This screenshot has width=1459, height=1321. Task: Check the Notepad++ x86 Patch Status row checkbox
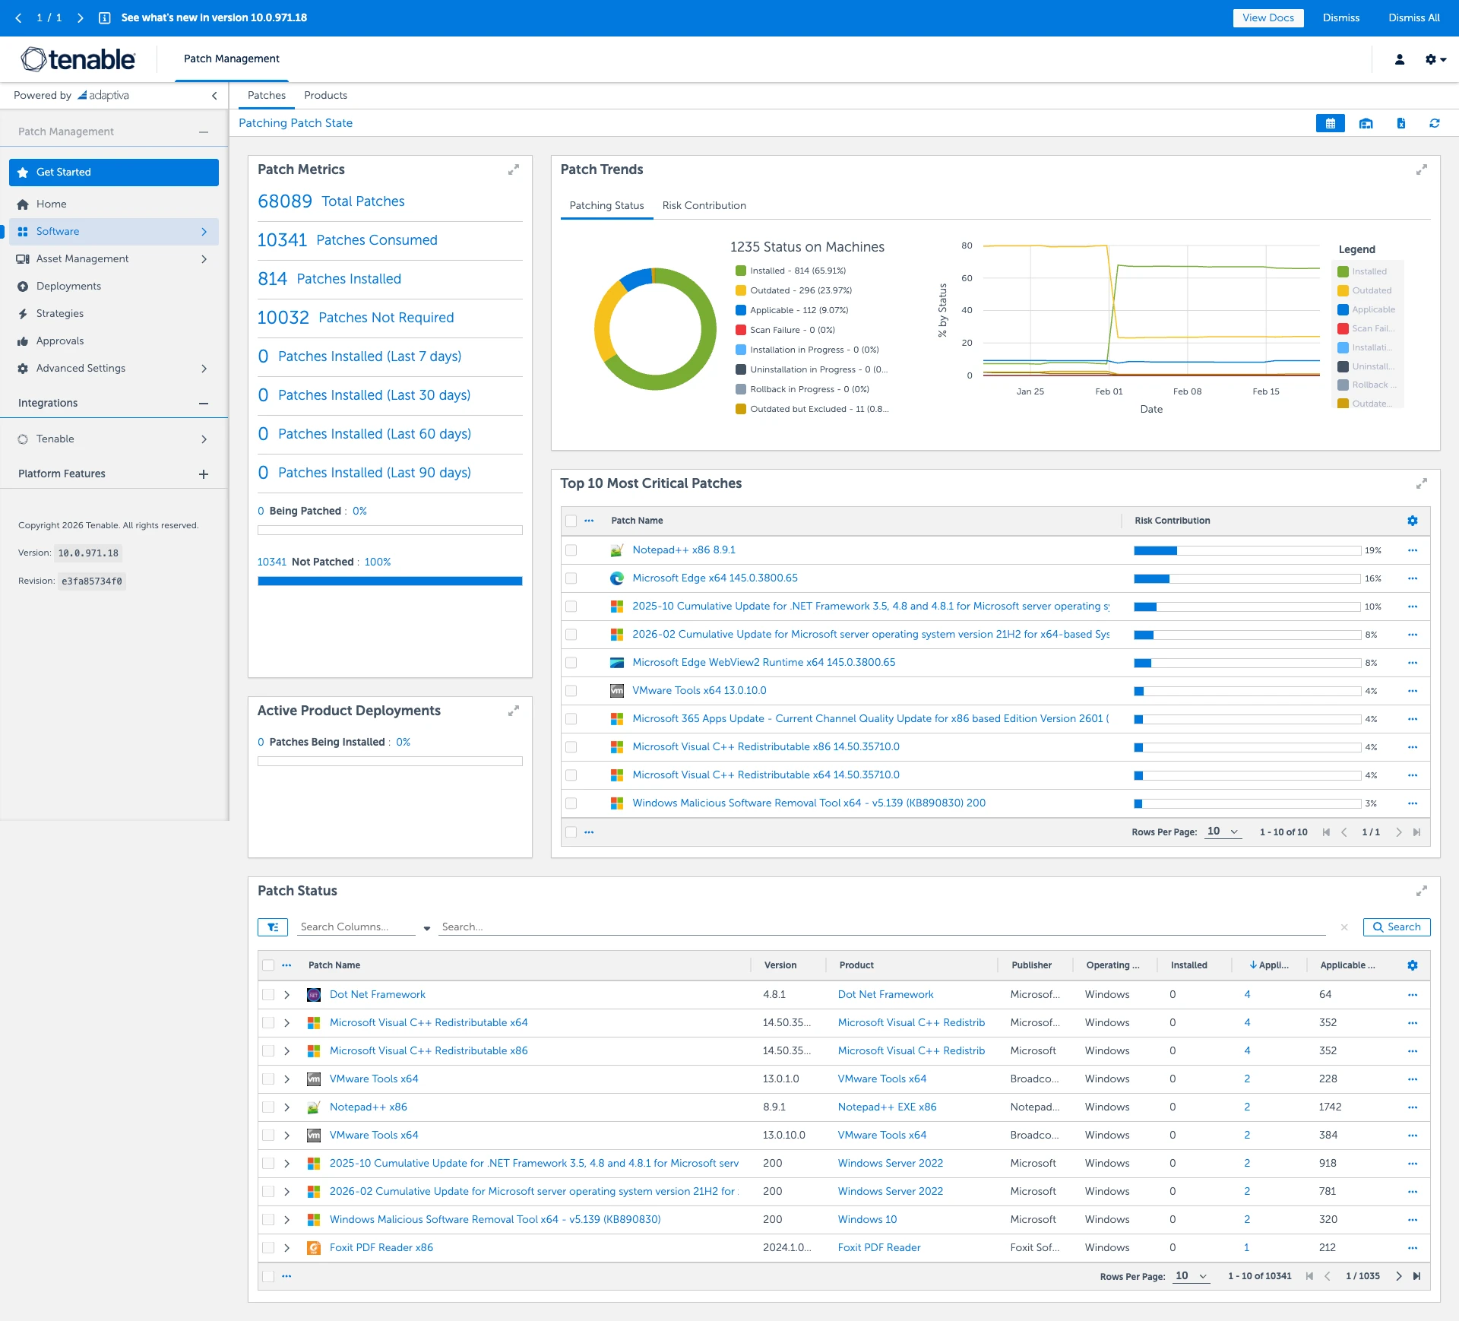(268, 1107)
